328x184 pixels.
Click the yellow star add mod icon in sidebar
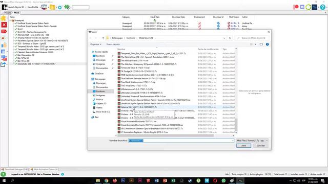[x=4, y=18]
